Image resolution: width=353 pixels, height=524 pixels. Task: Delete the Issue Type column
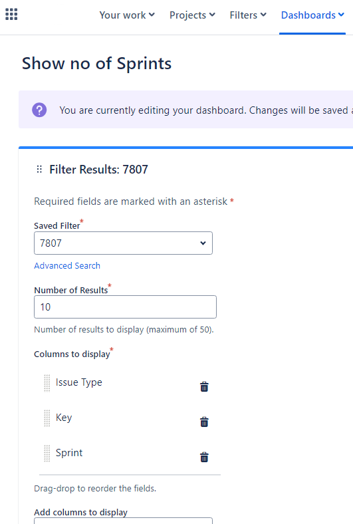coord(204,386)
